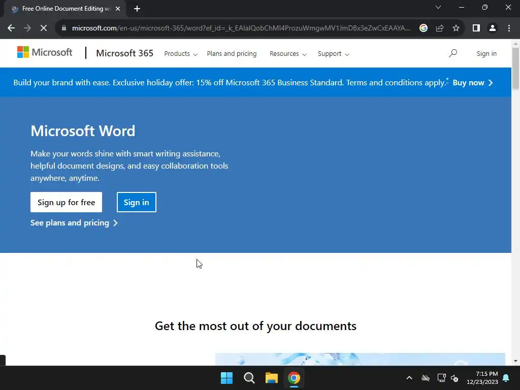The width and height of the screenshot is (520, 390).
Task: Open Chrome three-dot menu
Action: (509, 28)
